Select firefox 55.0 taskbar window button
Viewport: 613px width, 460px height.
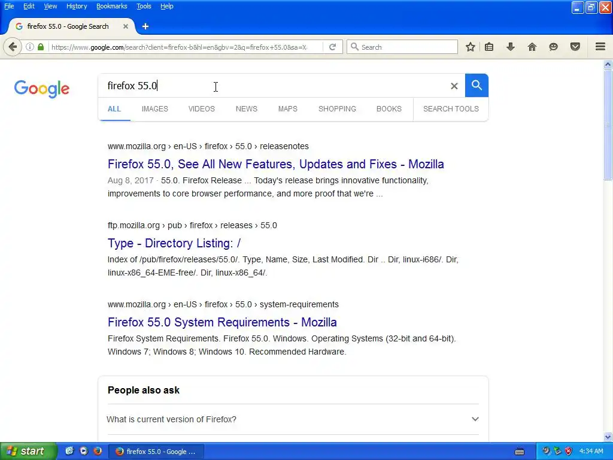click(x=156, y=452)
